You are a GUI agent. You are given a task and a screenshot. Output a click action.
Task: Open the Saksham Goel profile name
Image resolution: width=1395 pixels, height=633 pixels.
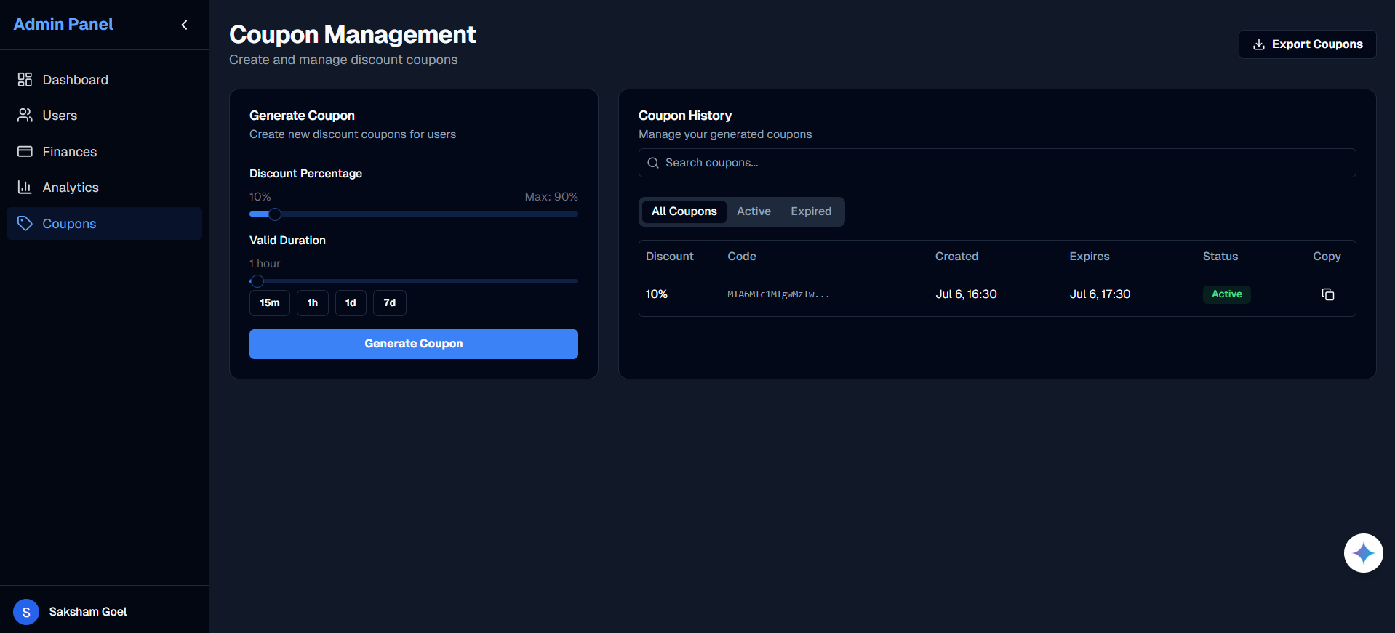[x=88, y=612]
